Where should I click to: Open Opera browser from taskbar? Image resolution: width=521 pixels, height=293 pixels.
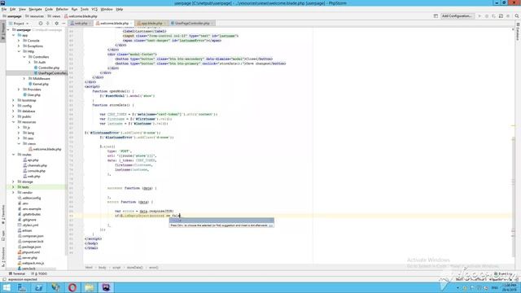(72, 287)
